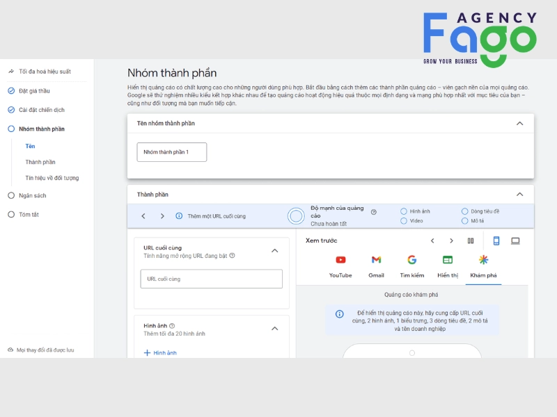Click the cloud saved icon at sidebar bottom
Screen dimensions: 557x417
pyautogui.click(x=10, y=350)
